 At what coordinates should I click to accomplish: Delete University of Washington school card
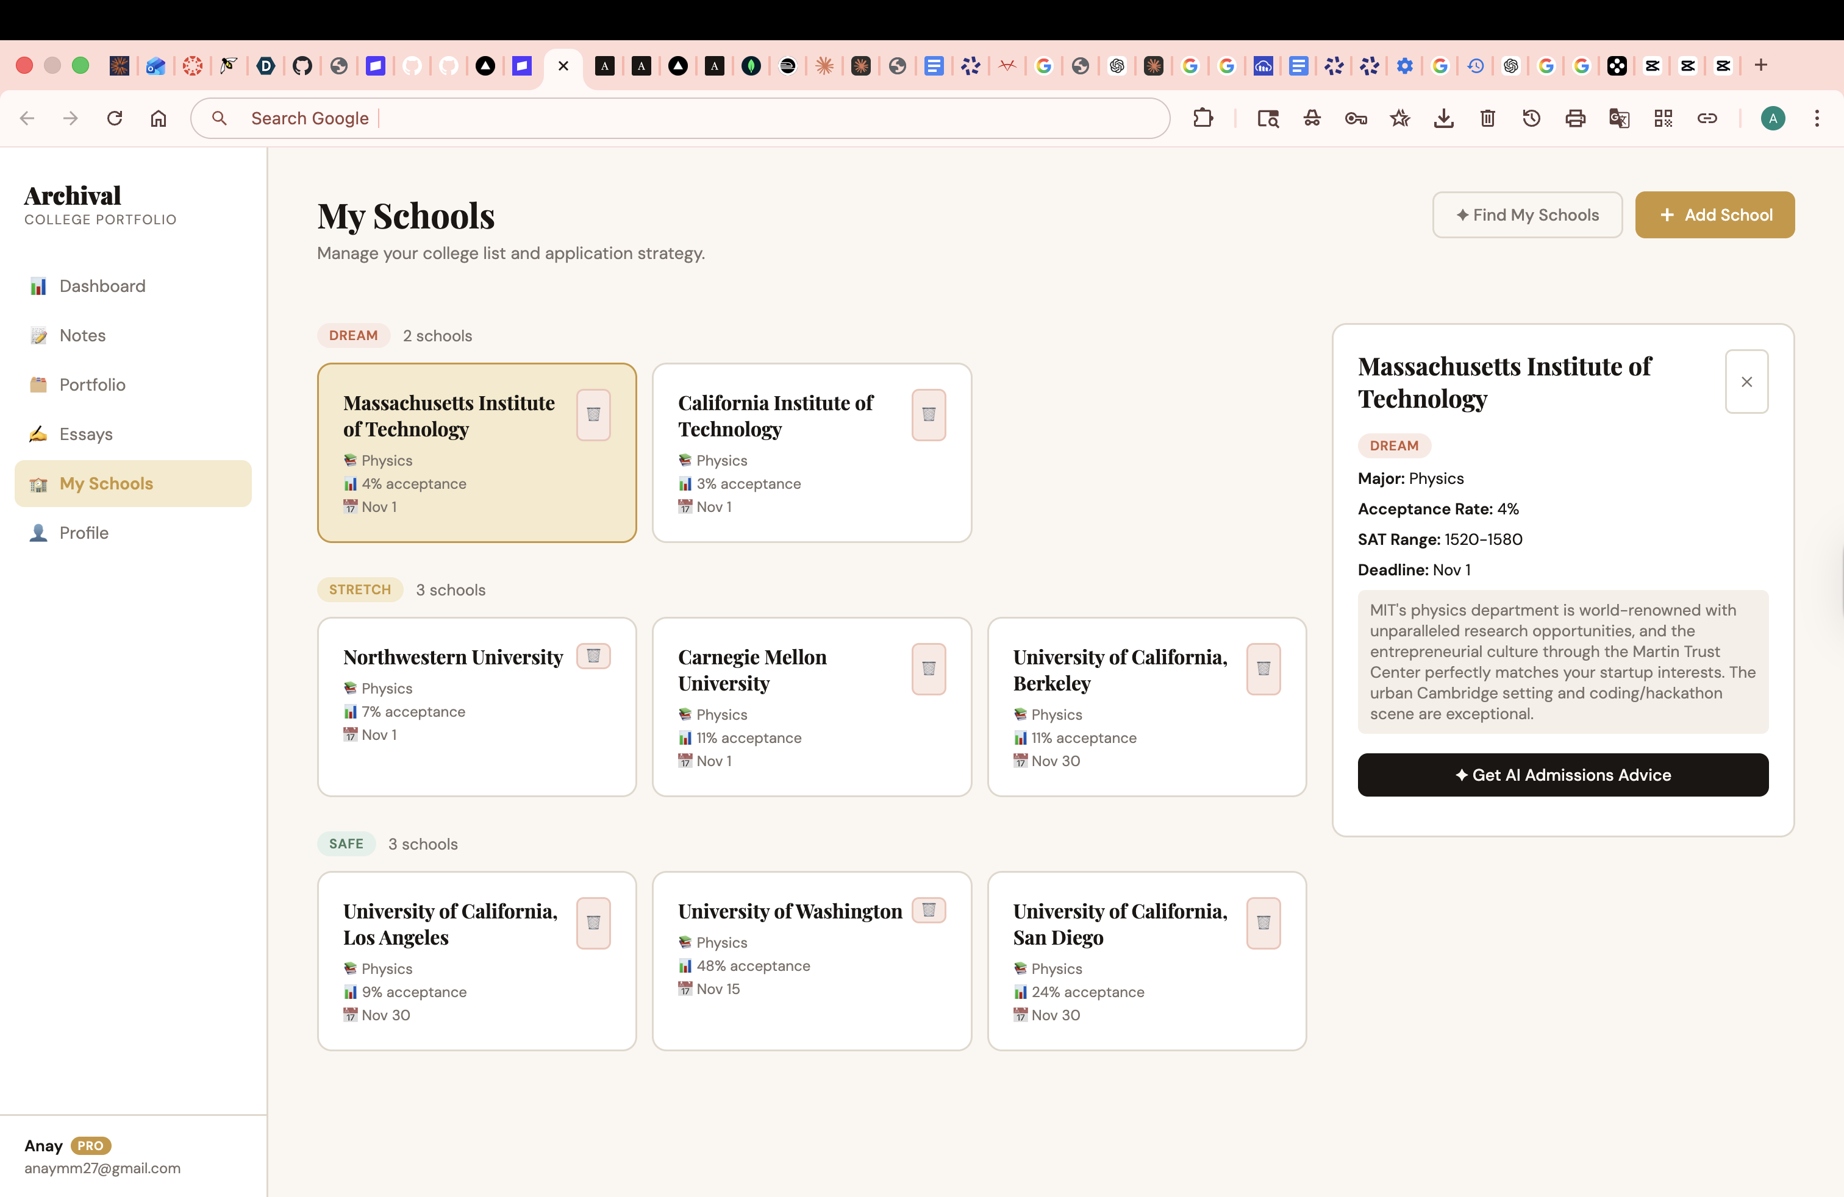pos(928,910)
